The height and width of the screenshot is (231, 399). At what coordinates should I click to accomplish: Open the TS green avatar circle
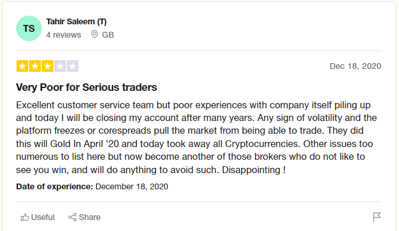click(29, 28)
